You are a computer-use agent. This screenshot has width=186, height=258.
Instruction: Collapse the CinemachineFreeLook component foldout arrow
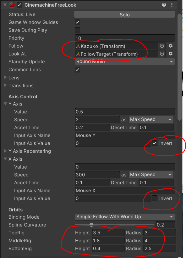point(5,5)
